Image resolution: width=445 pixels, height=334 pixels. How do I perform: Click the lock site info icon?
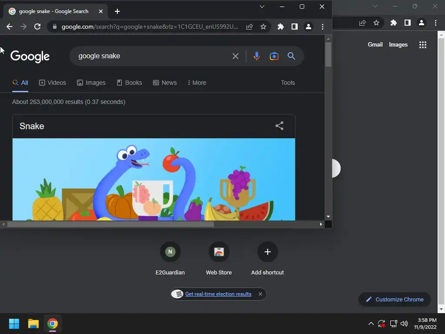(x=55, y=27)
